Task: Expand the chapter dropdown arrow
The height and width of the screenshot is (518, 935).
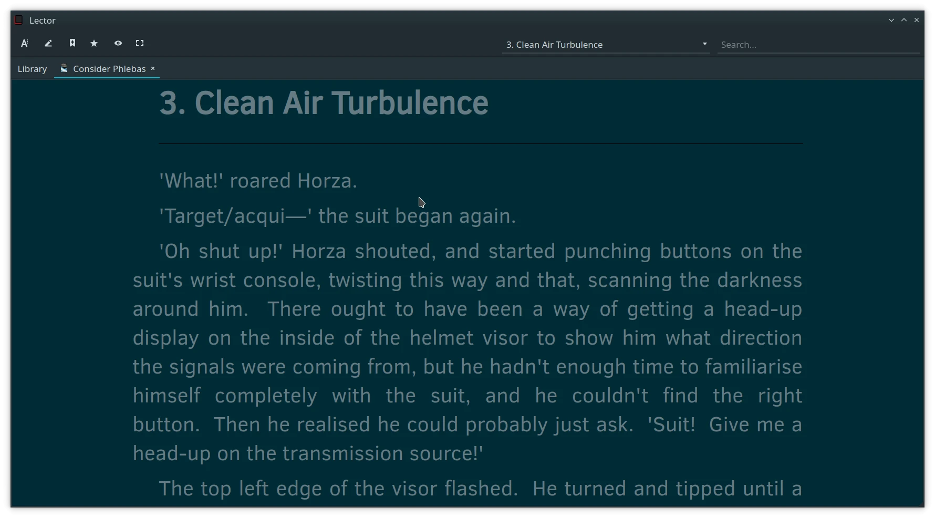Action: pos(705,44)
